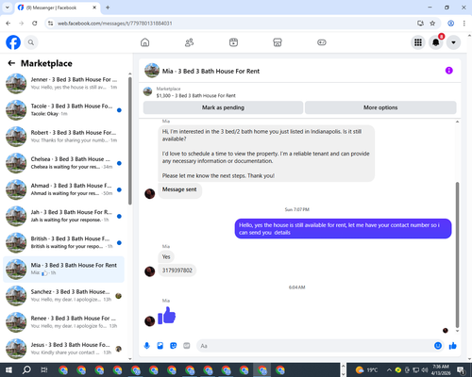Image resolution: width=472 pixels, height=377 pixels.
Task: Click Marketplace listing $1,300 link
Action: coord(195,95)
